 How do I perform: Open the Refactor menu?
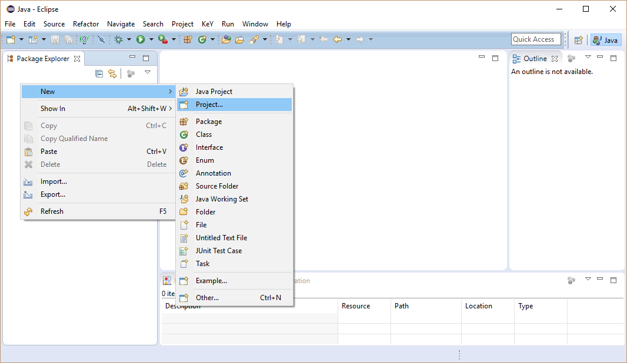click(x=85, y=24)
